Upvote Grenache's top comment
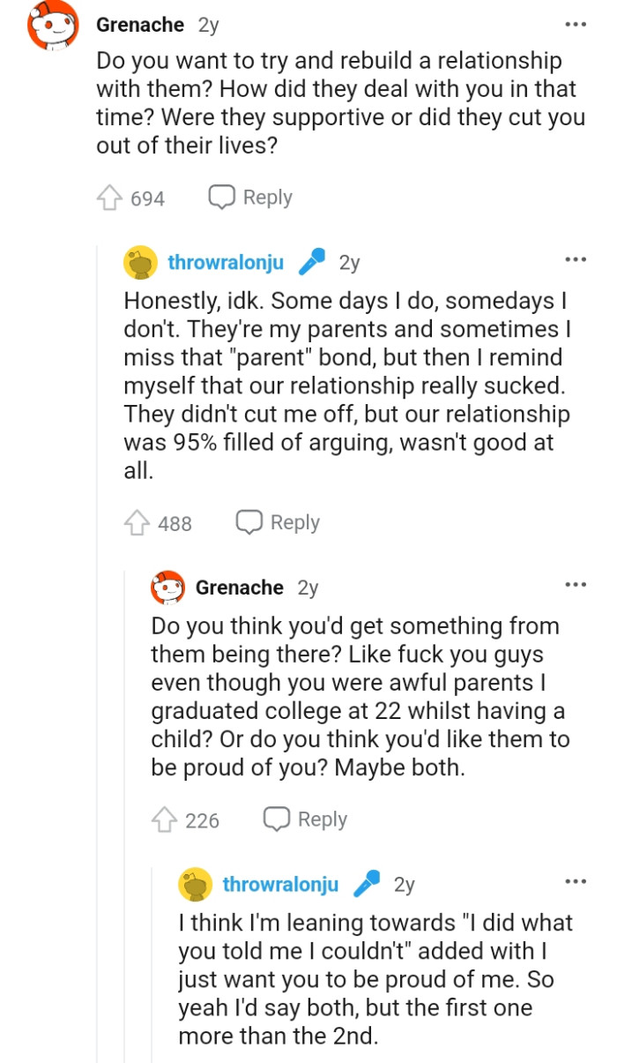Image resolution: width=617 pixels, height=1063 pixels. pyautogui.click(x=111, y=197)
